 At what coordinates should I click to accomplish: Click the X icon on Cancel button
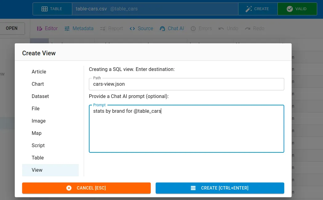[x=69, y=188]
